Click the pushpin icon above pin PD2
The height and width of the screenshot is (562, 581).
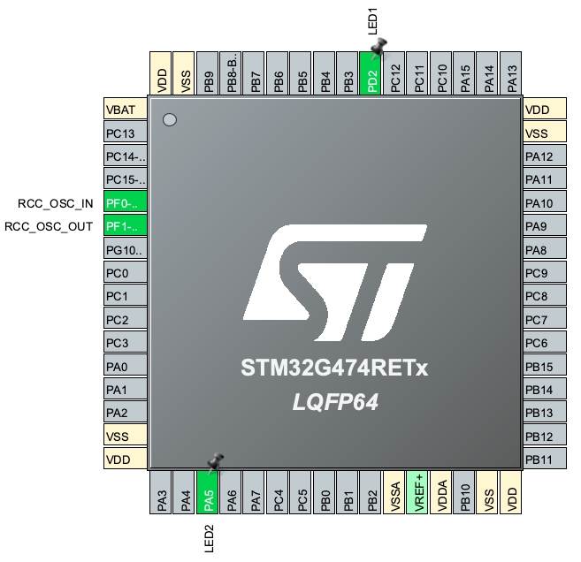pos(380,44)
